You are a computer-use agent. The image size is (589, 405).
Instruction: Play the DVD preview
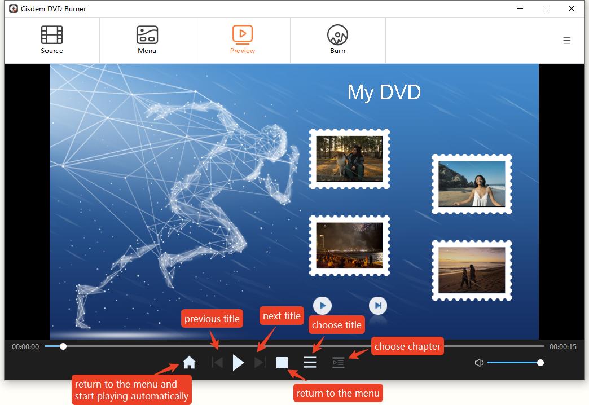point(238,362)
